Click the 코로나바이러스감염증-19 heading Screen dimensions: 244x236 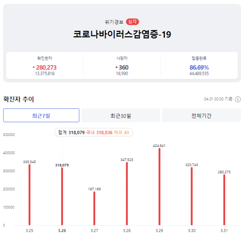(122, 34)
